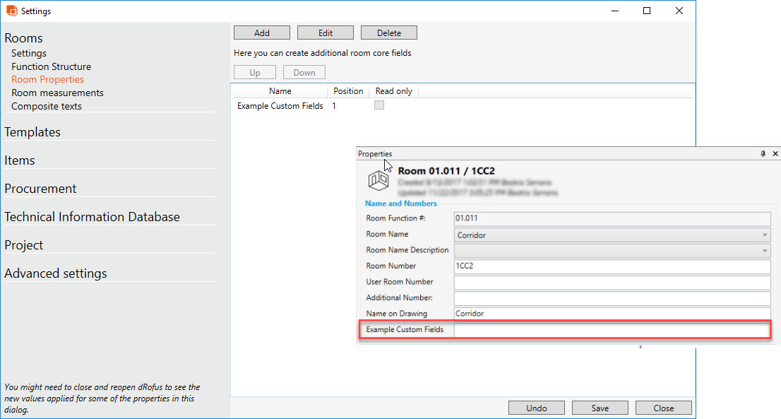Go to Room measurements settings

pyautogui.click(x=57, y=93)
